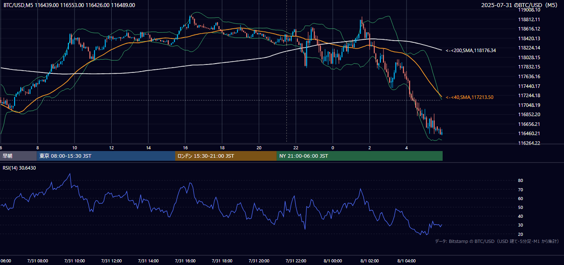The height and width of the screenshot is (265, 564).
Task: Click hour tick 14 under the price chart
Action: coord(149,148)
